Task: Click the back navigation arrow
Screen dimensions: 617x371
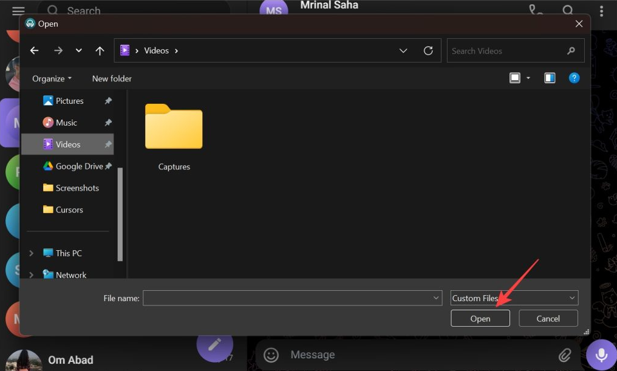Action: pos(34,51)
